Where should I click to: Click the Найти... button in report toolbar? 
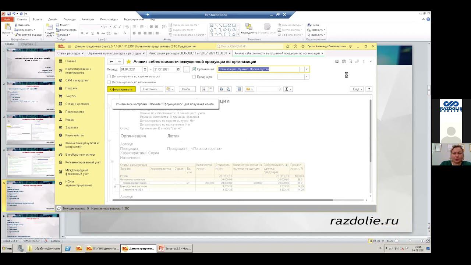[x=187, y=89]
